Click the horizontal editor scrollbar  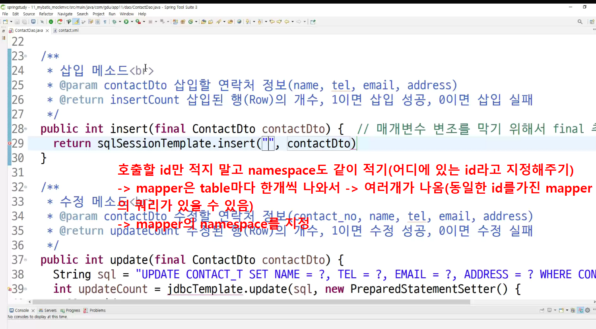click(x=251, y=302)
